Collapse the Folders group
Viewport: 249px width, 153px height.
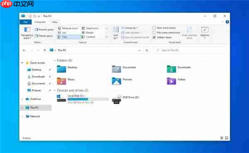click(55, 60)
